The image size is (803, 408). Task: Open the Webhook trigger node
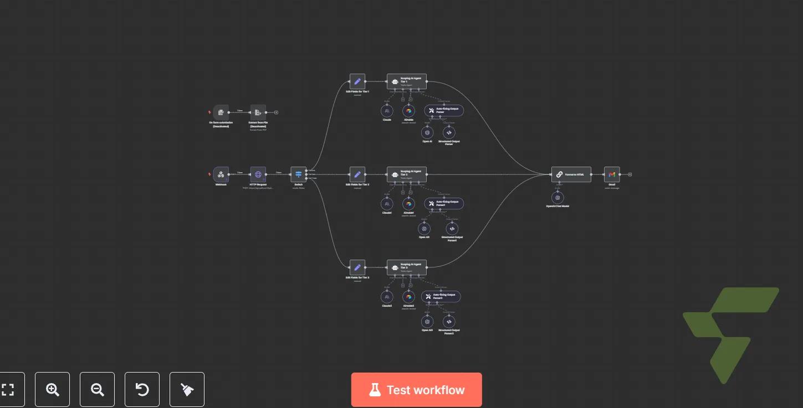tap(221, 174)
